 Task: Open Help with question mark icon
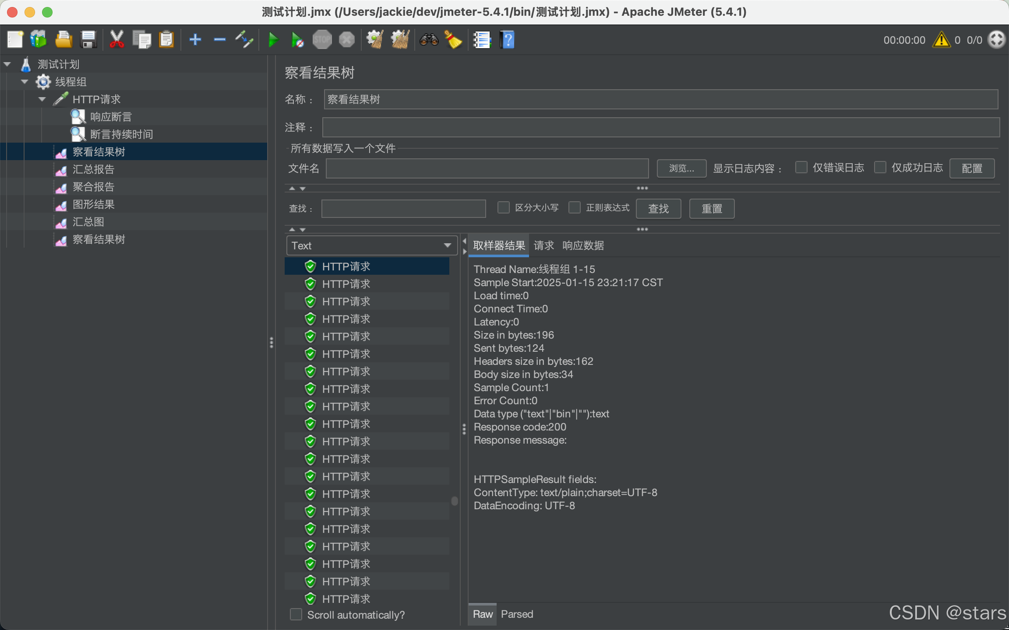click(507, 40)
